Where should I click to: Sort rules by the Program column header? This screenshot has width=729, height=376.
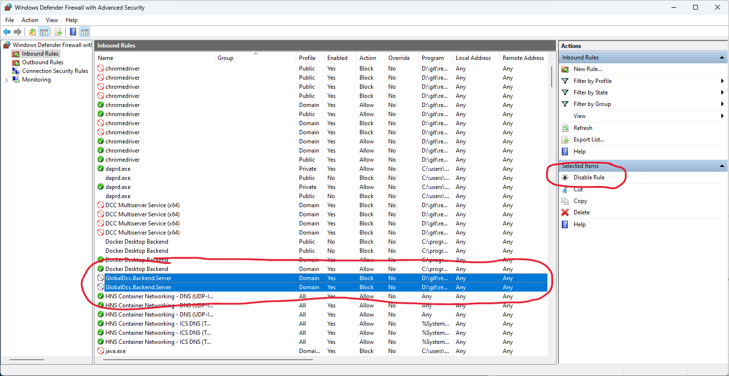tap(436, 58)
